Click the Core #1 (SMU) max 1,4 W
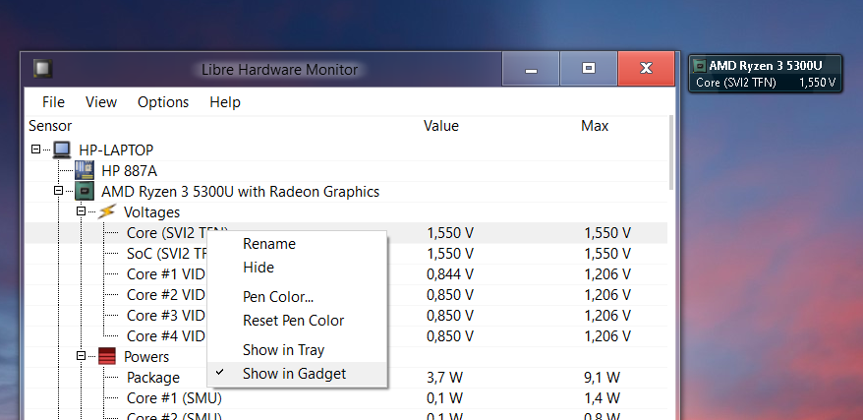 [603, 398]
